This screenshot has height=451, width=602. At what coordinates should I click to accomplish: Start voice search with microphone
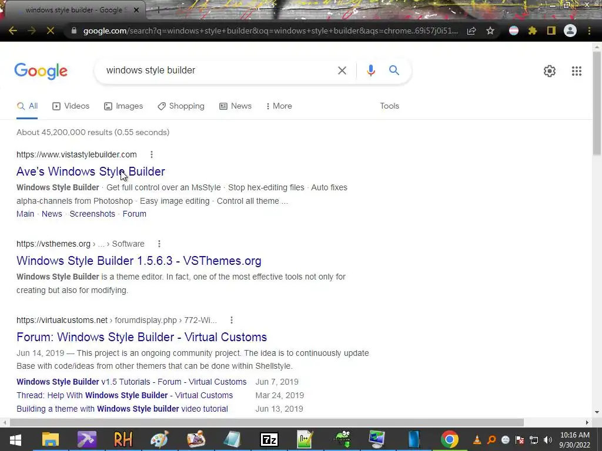click(x=370, y=70)
